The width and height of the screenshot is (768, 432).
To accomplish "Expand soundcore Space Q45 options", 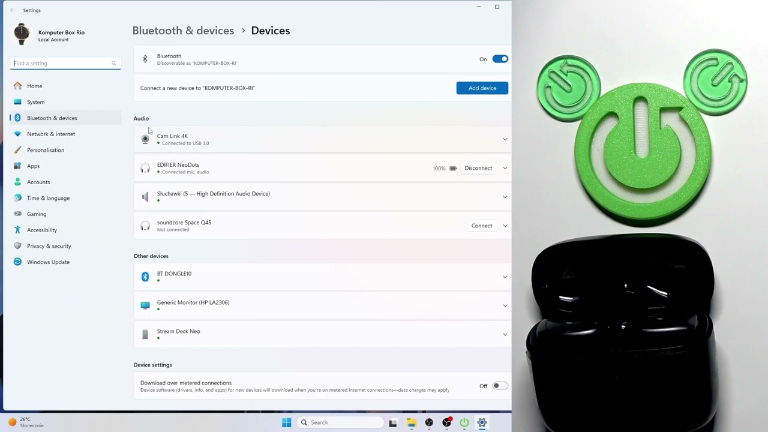I will (x=505, y=226).
